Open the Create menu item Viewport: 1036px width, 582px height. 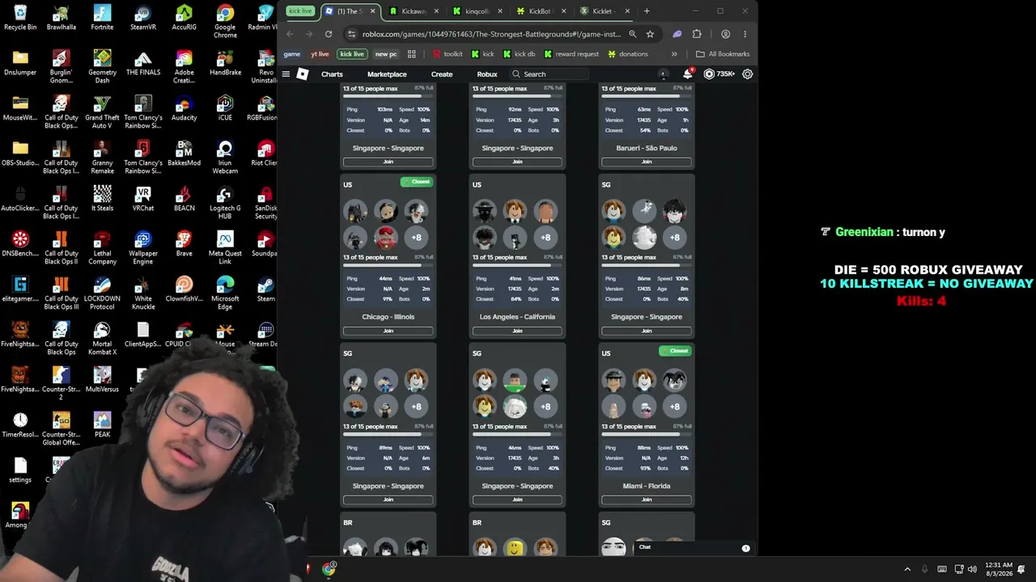442,74
